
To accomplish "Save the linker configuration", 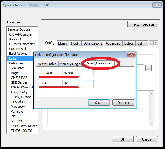I will coord(99,102).
